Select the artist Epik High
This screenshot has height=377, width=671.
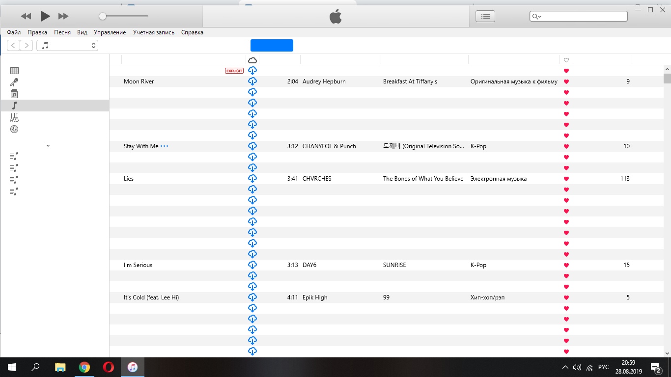coord(315,297)
